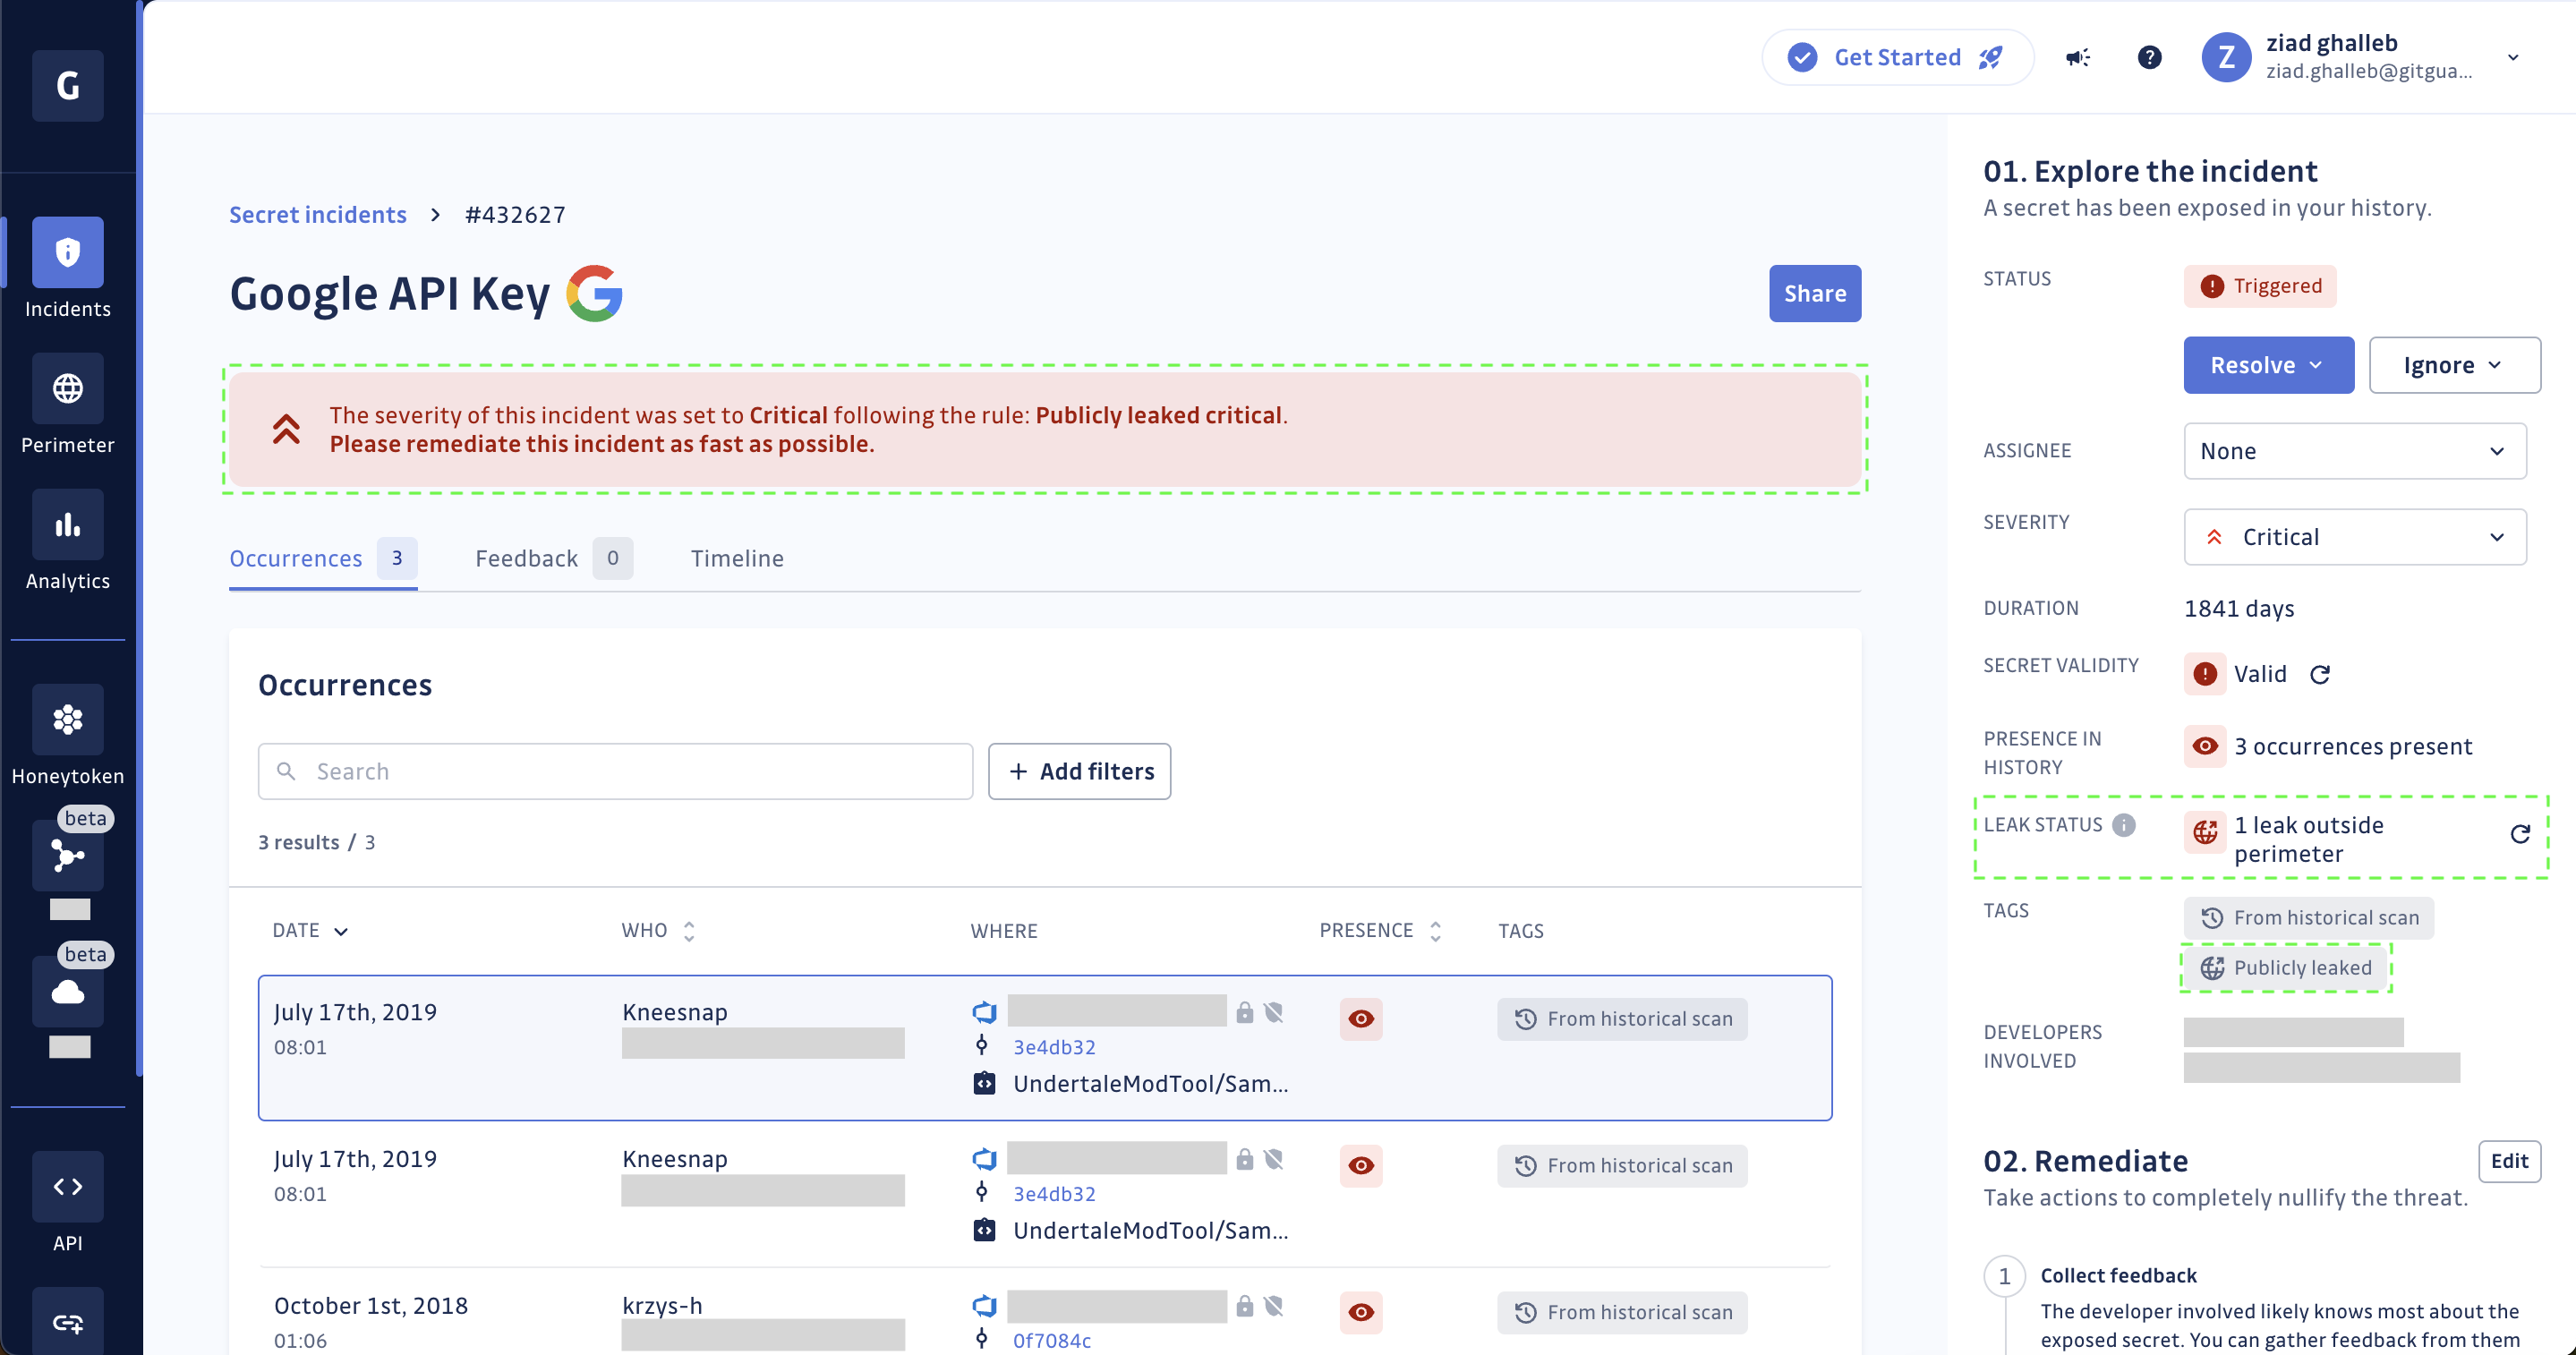
Task: Open the link-plus icon at sidebar bottom
Action: pyautogui.click(x=67, y=1322)
